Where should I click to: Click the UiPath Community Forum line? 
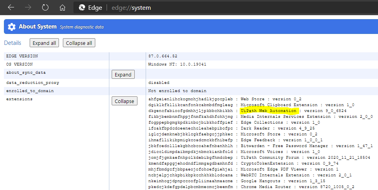[x=259, y=158]
